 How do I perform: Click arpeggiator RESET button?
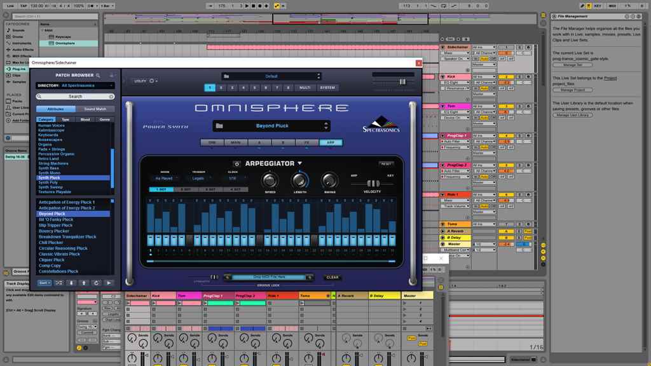click(386, 164)
